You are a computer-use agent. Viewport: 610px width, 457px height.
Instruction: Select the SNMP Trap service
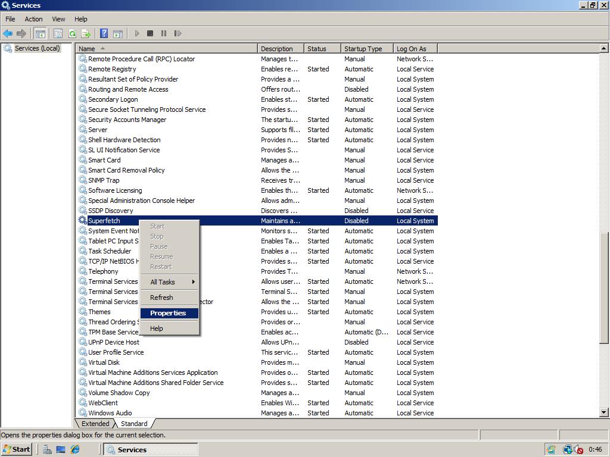(104, 180)
